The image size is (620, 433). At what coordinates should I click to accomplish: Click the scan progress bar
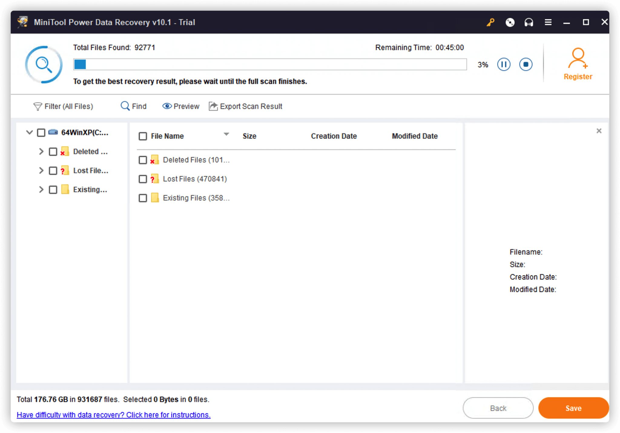269,64
